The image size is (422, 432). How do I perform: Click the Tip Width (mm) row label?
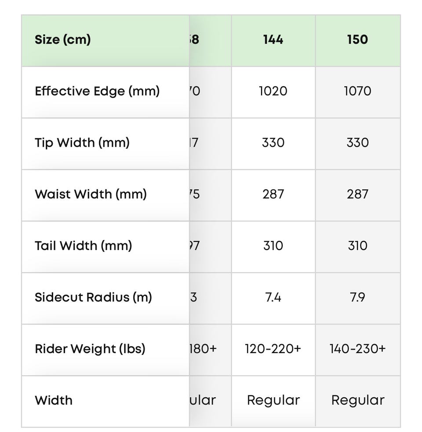click(82, 143)
